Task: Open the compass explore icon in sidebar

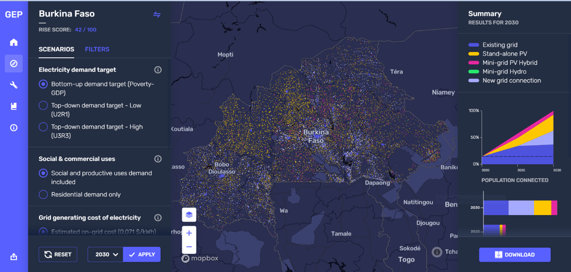Action: pos(14,63)
